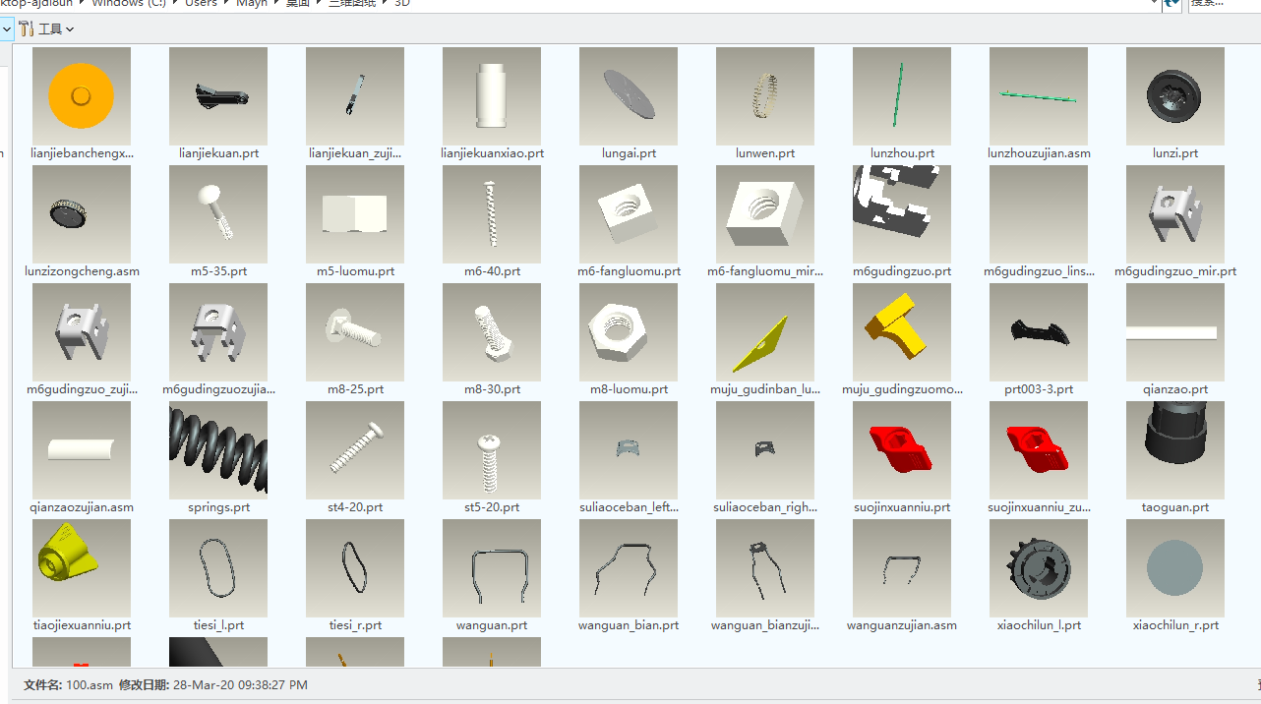
Task: Select the m8-luomu.prt hex nut thumbnail
Action: [x=629, y=332]
